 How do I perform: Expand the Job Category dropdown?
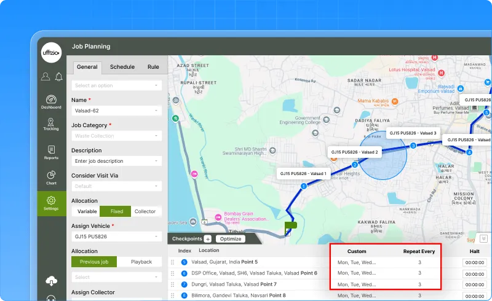[116, 136]
